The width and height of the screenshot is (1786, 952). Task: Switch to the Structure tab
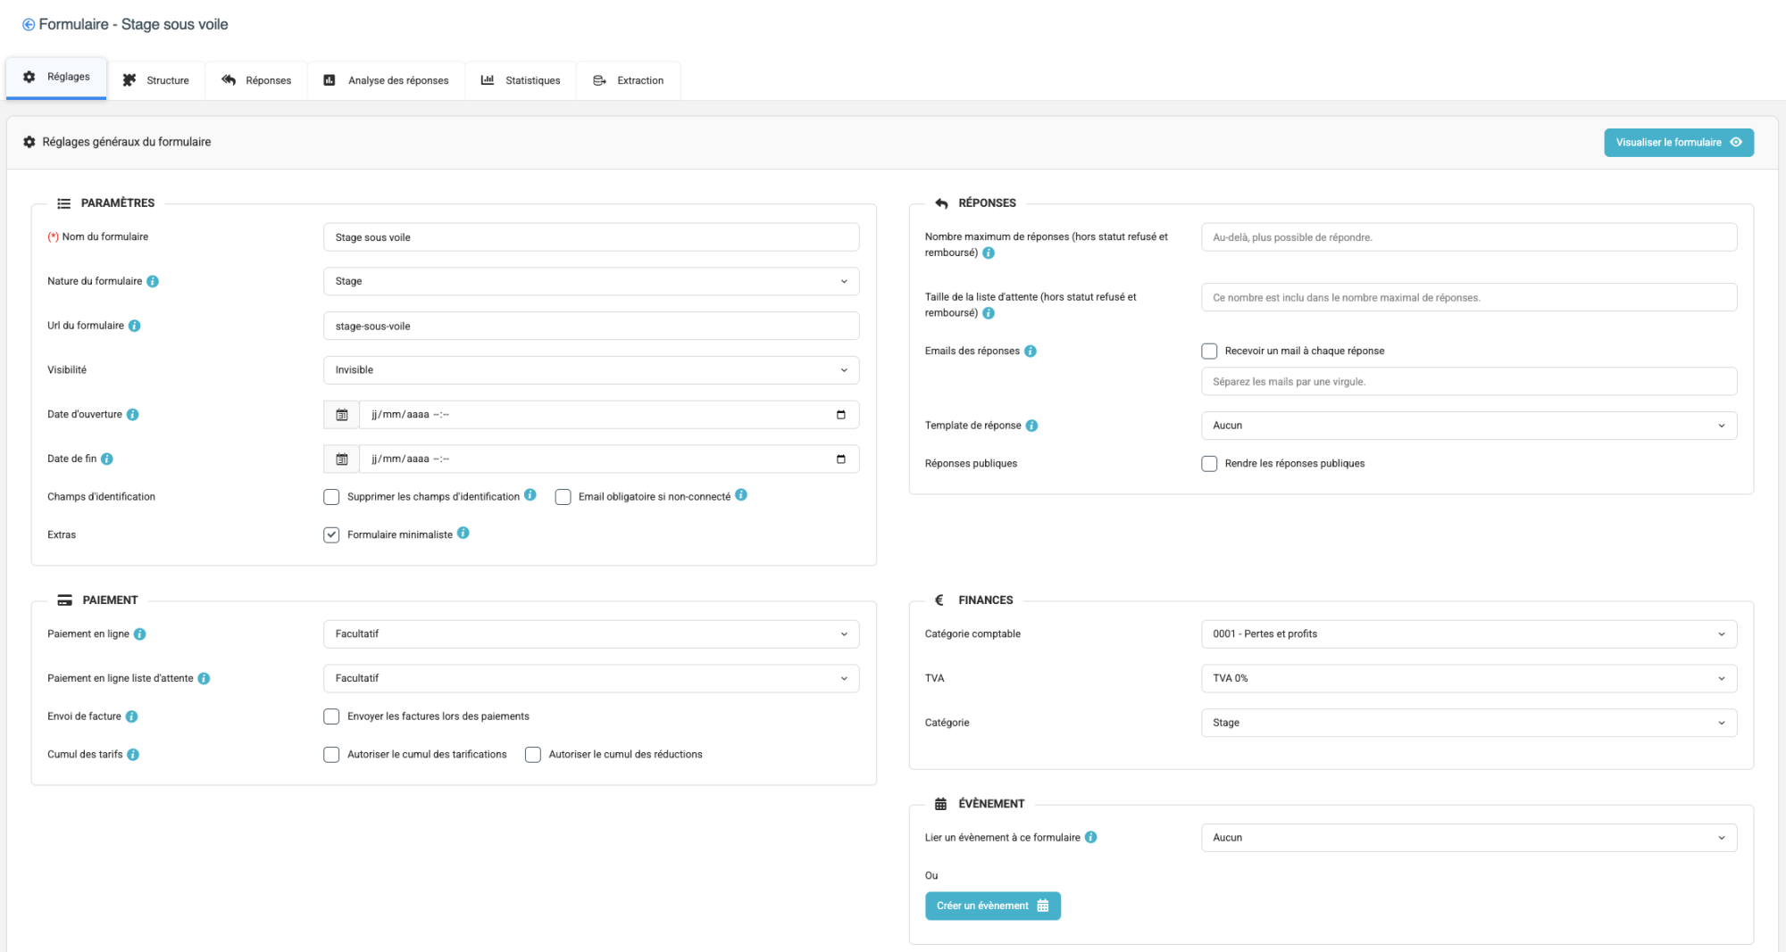pos(156,80)
